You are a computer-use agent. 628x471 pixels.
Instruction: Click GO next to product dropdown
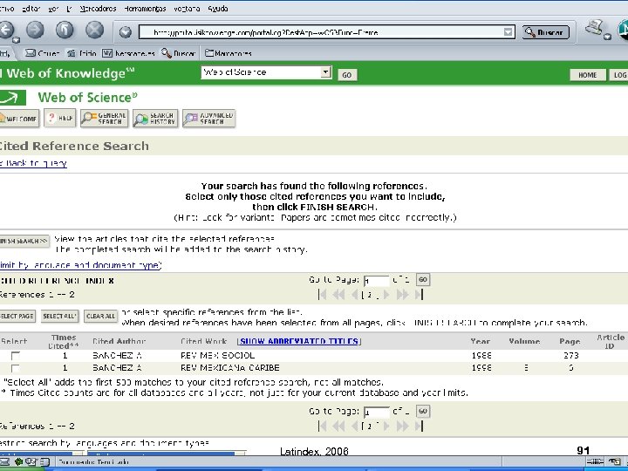[347, 75]
